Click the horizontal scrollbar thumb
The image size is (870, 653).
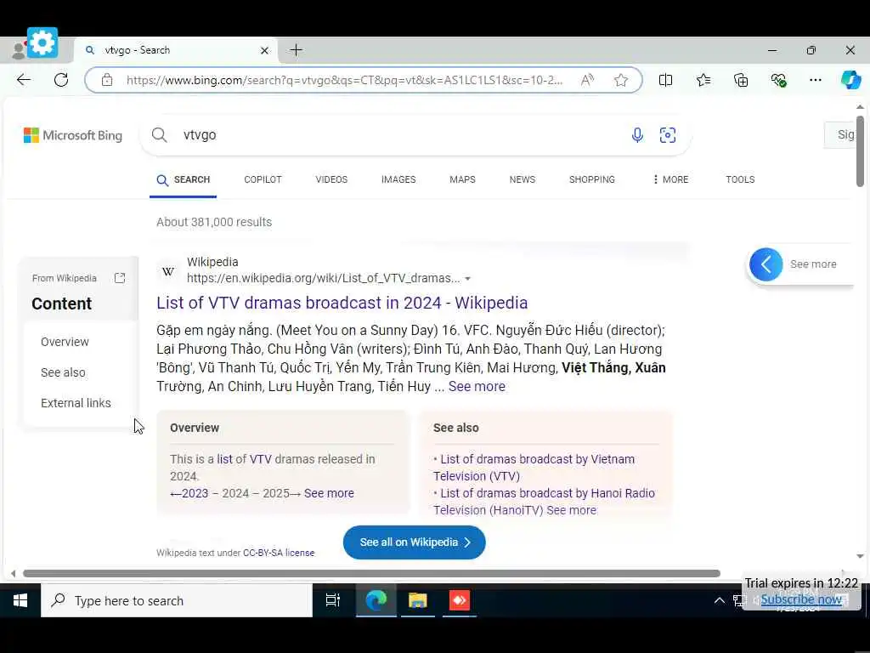371,573
